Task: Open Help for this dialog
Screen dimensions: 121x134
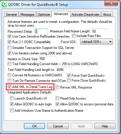Action: tap(105, 126)
